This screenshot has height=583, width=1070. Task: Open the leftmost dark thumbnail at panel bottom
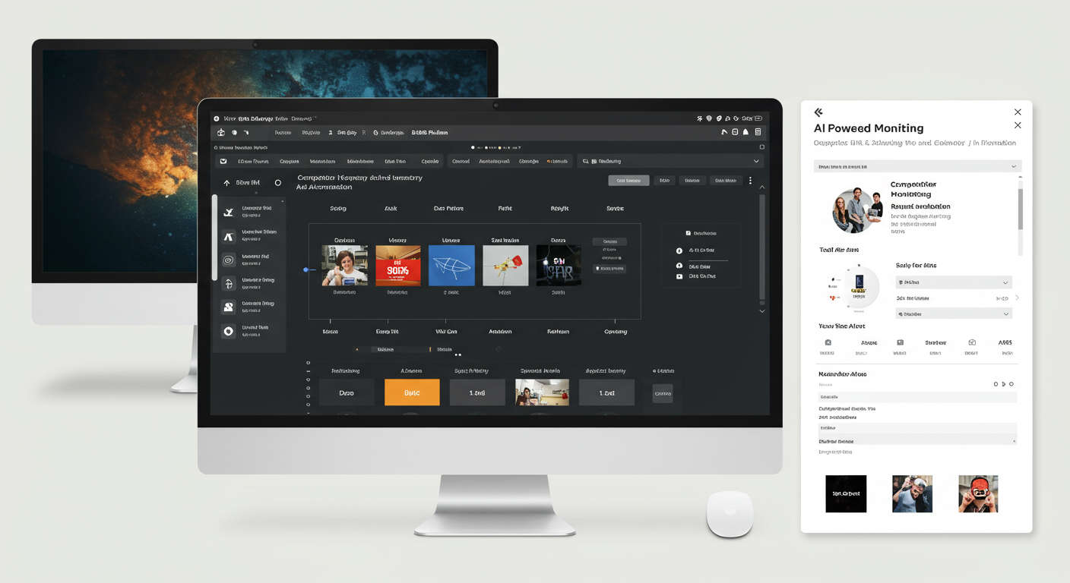846,493
